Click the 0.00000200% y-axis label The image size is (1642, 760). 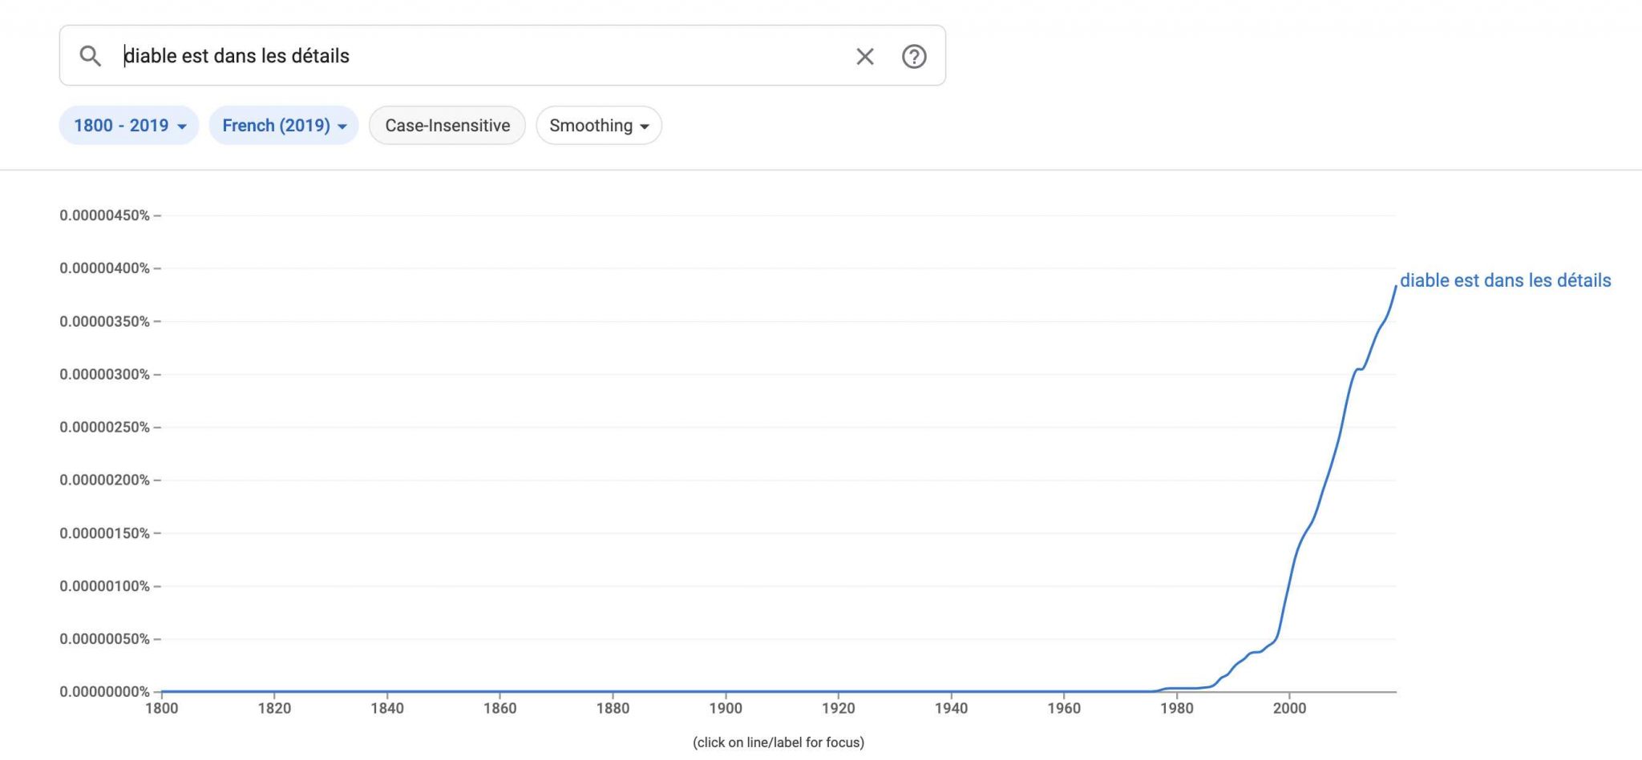[x=104, y=480]
